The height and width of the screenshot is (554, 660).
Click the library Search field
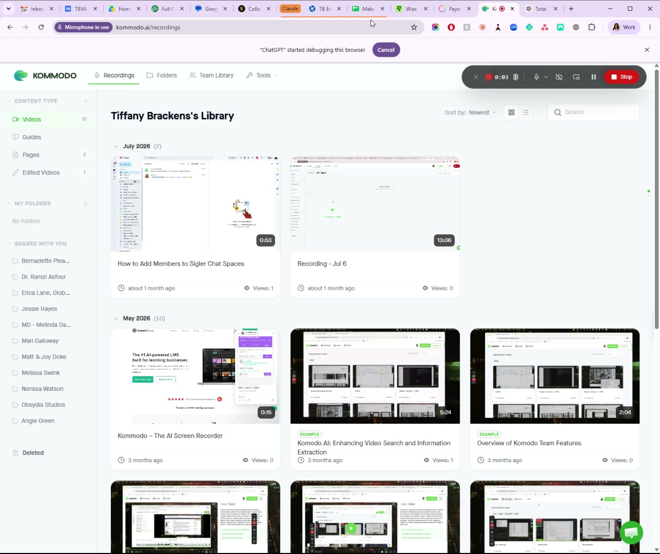tap(593, 112)
